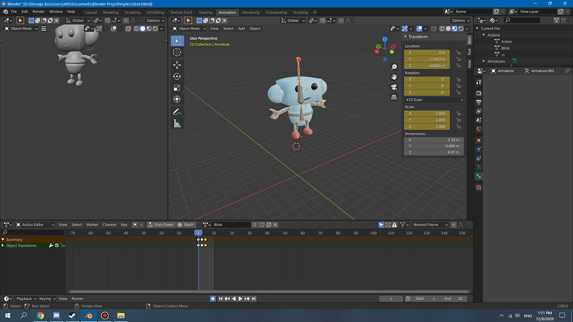This screenshot has height=322, width=573.
Task: Open the Channel menu in Action Editor
Action: coord(109,225)
